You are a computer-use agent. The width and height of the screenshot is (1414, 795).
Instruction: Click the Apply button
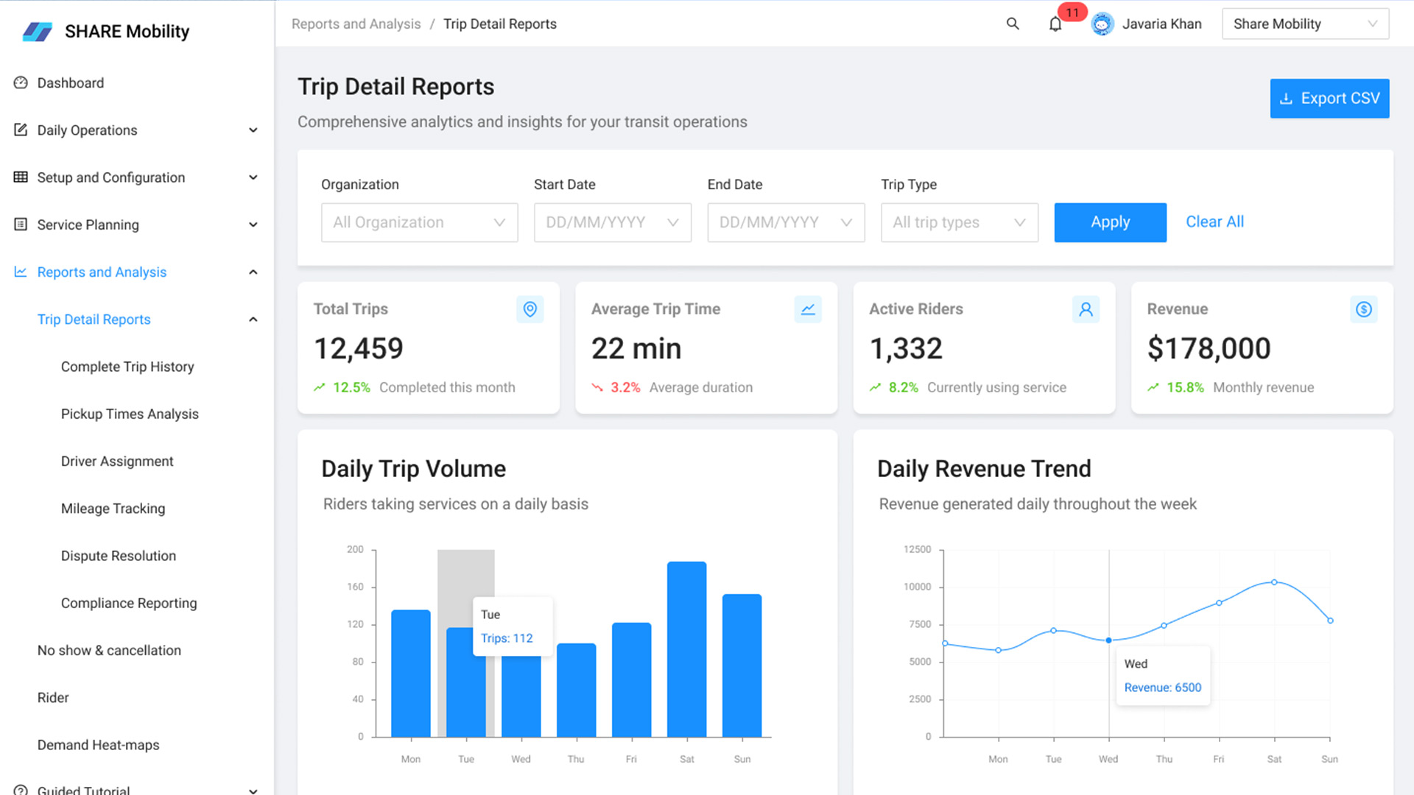coord(1110,222)
